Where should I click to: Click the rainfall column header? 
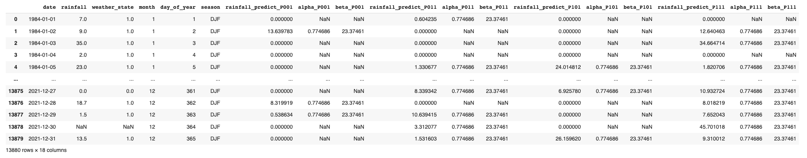point(74,7)
